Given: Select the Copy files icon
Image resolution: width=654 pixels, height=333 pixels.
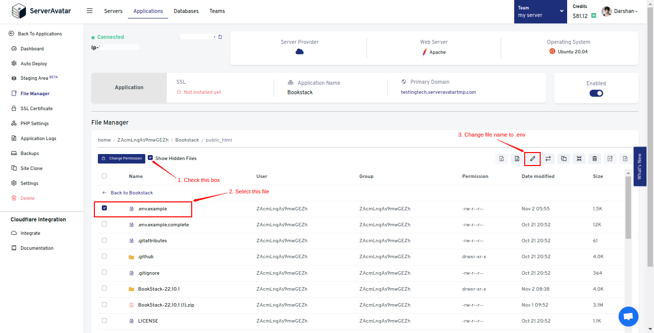Looking at the screenshot, I should [x=563, y=159].
